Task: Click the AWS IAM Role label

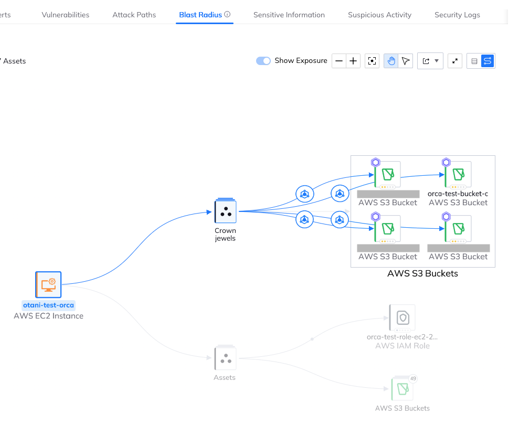Action: tap(403, 346)
